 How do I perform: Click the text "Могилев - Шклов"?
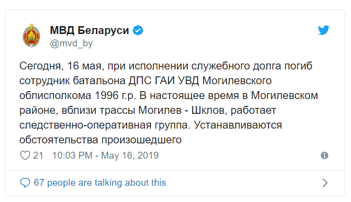(181, 110)
